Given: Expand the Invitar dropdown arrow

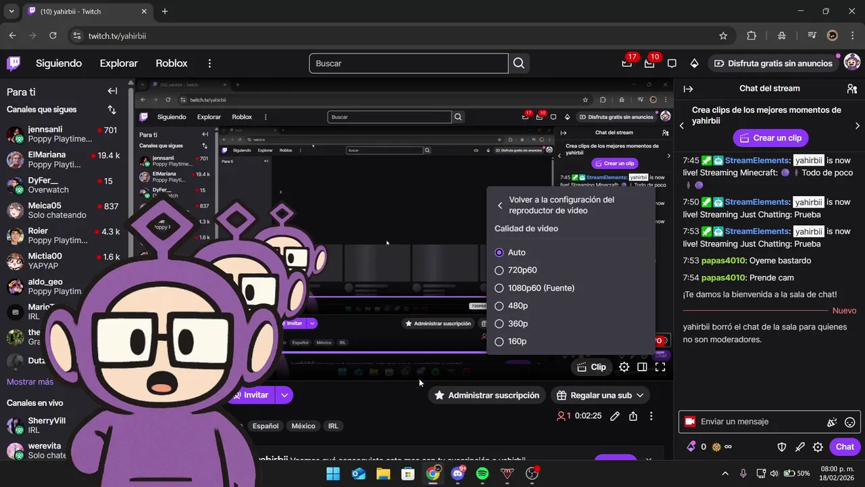Looking at the screenshot, I should pos(285,395).
